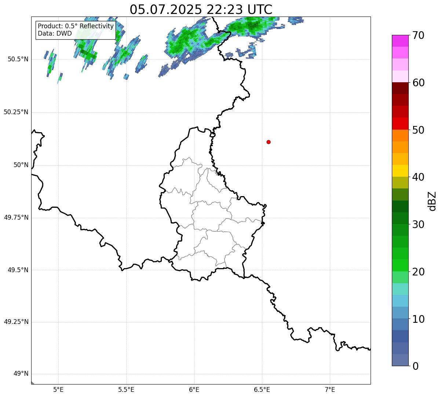441x397 pixels.
Task: Click the dBZ colorbar label
Action: click(x=432, y=201)
